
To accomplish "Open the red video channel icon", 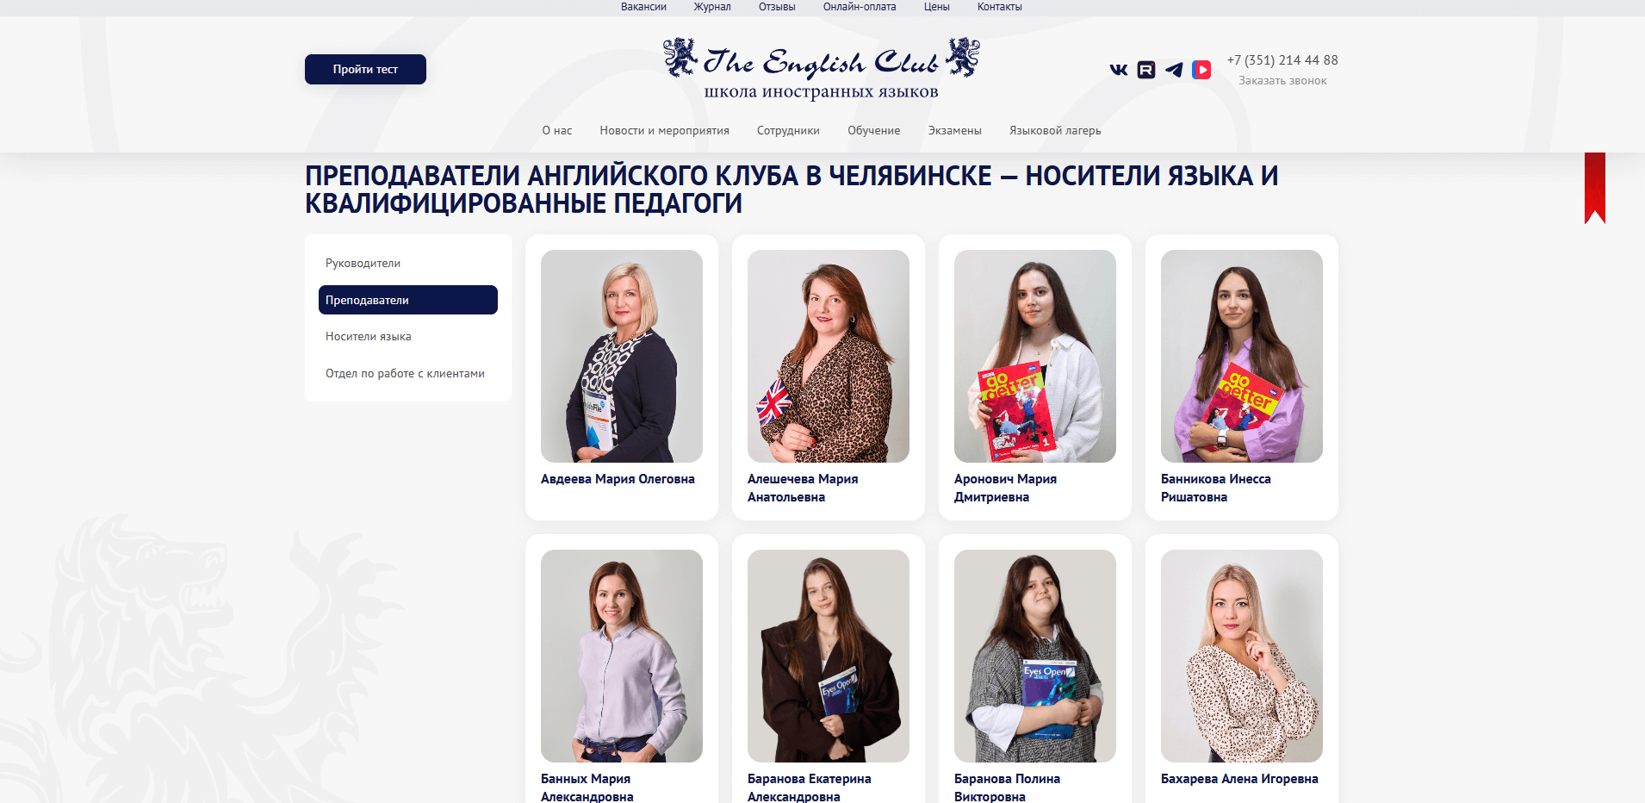I will (1201, 70).
